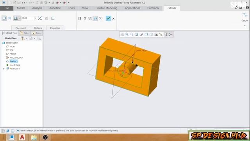
Task: Expand the Extrude 1 tree node
Action: [x=4, y=69]
